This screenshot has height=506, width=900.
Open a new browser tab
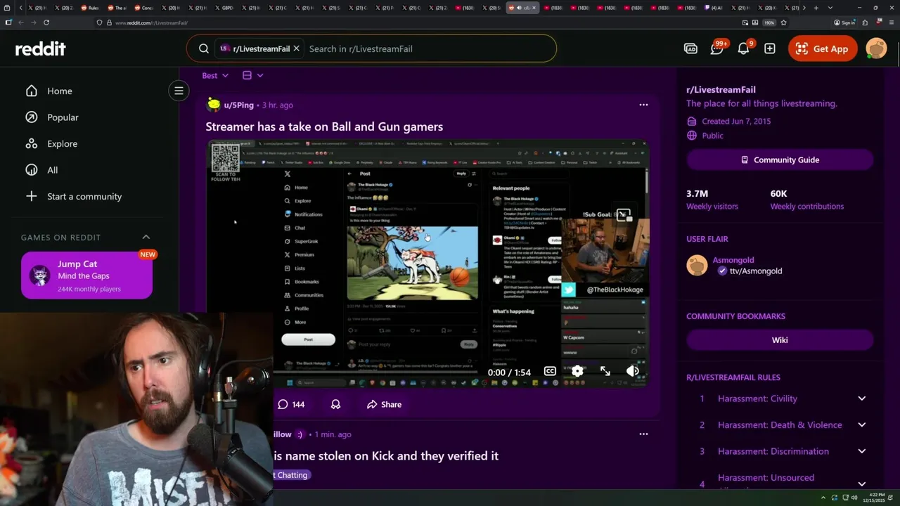click(x=816, y=8)
